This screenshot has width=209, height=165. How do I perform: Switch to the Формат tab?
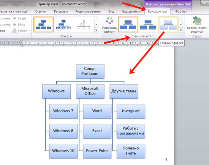click(181, 11)
